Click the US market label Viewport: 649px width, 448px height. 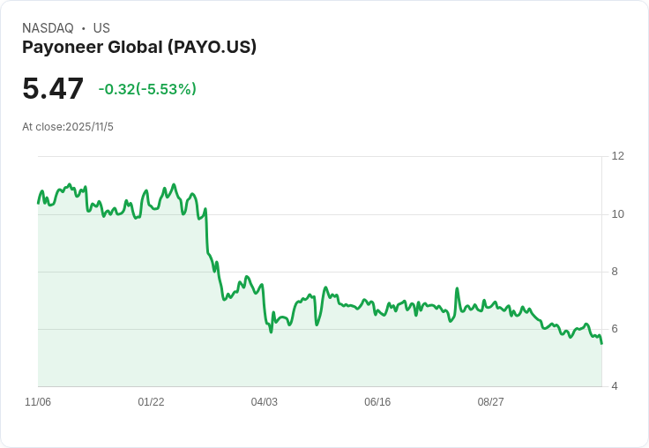pos(101,28)
